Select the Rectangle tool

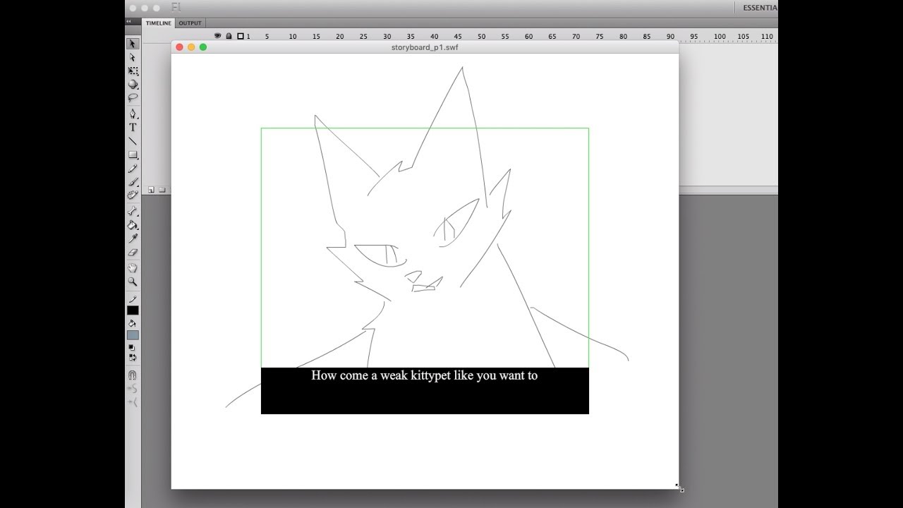133,155
